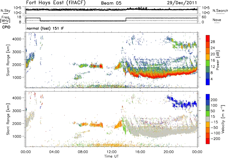Click the red top segment of power color bar
228x158 pixels.
tap(208, 38)
